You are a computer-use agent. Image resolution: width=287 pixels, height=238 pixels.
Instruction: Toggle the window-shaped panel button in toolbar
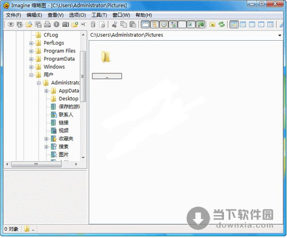(146, 24)
